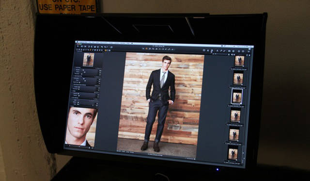310x181 pixels.
Task: Open the Help menu in the menu bar
Action: [128, 43]
